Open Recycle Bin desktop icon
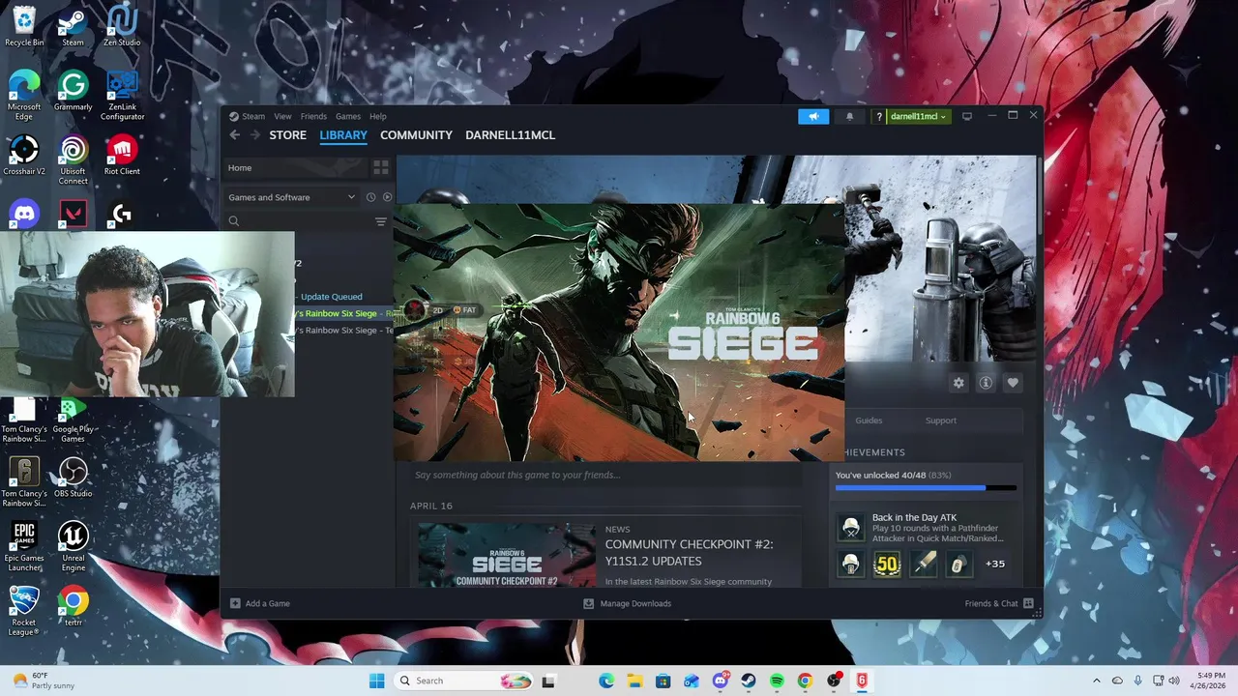This screenshot has height=696, width=1238. (x=24, y=27)
